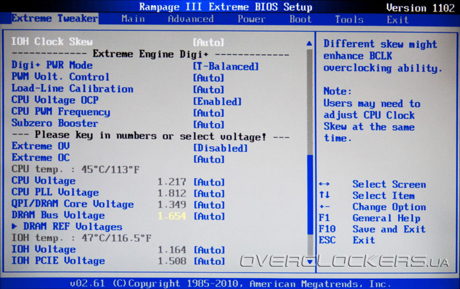Click the IOH temp. 47°C/116.5°F readout
The height and width of the screenshot is (289, 460).
pyautogui.click(x=81, y=238)
